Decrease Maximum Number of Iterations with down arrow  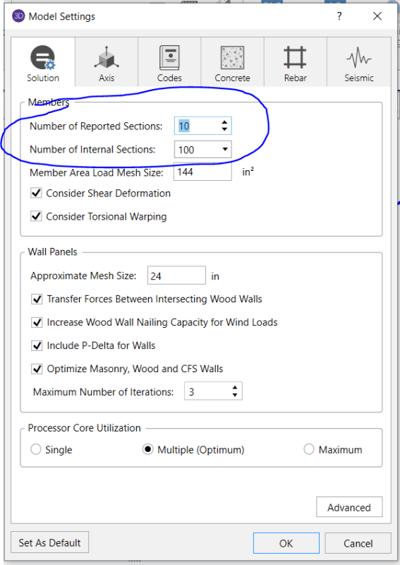coord(235,395)
